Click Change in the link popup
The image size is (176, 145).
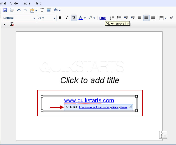[115, 107]
